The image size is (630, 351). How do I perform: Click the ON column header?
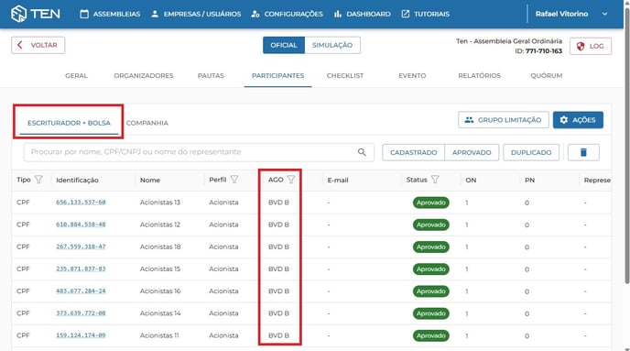click(471, 181)
